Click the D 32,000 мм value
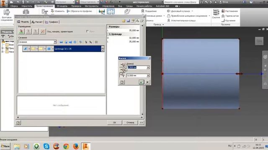This screenshot has width=268, height=150. [x=134, y=38]
